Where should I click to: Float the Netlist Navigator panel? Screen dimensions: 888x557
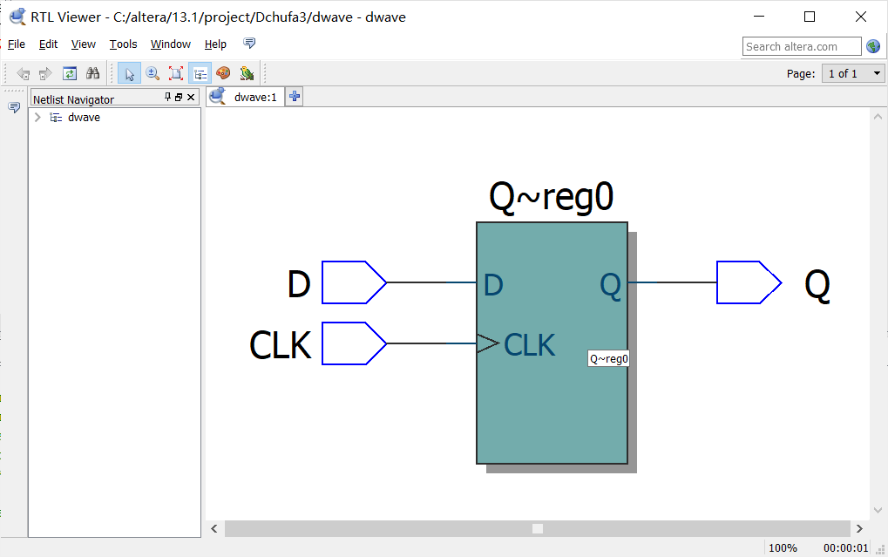tap(178, 98)
